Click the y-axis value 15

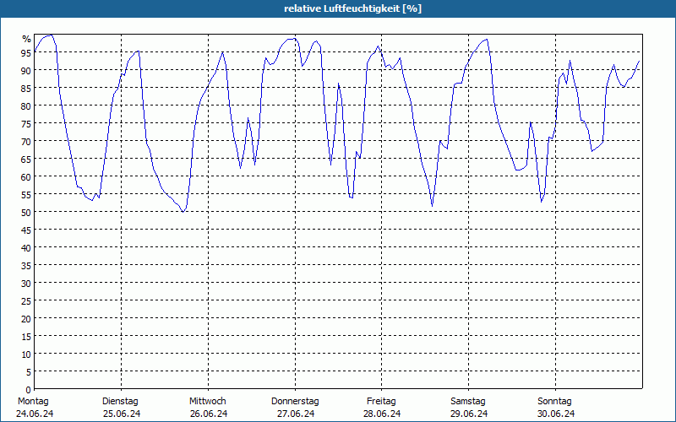pos(26,337)
